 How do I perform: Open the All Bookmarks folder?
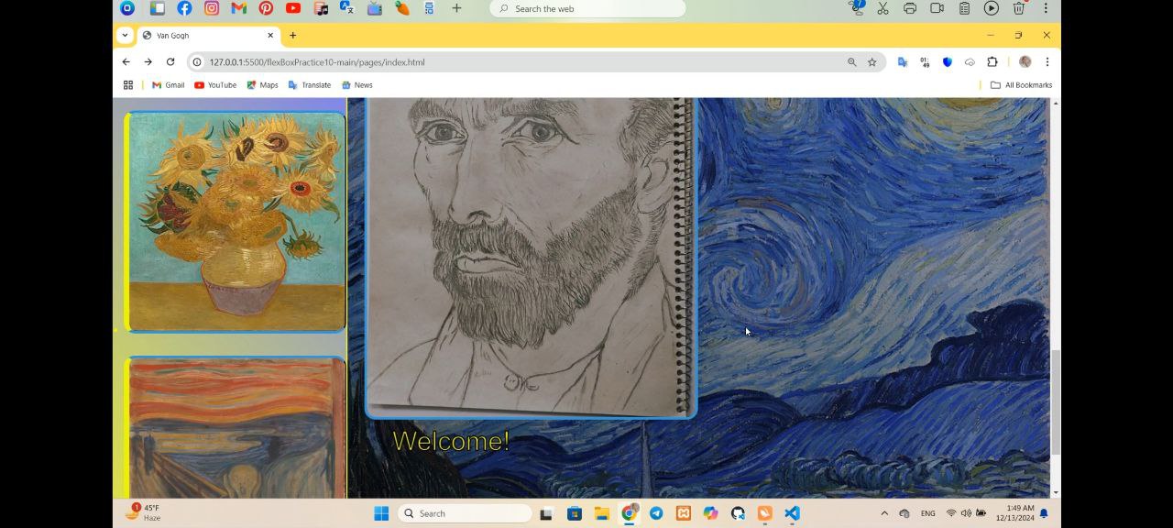(1021, 85)
